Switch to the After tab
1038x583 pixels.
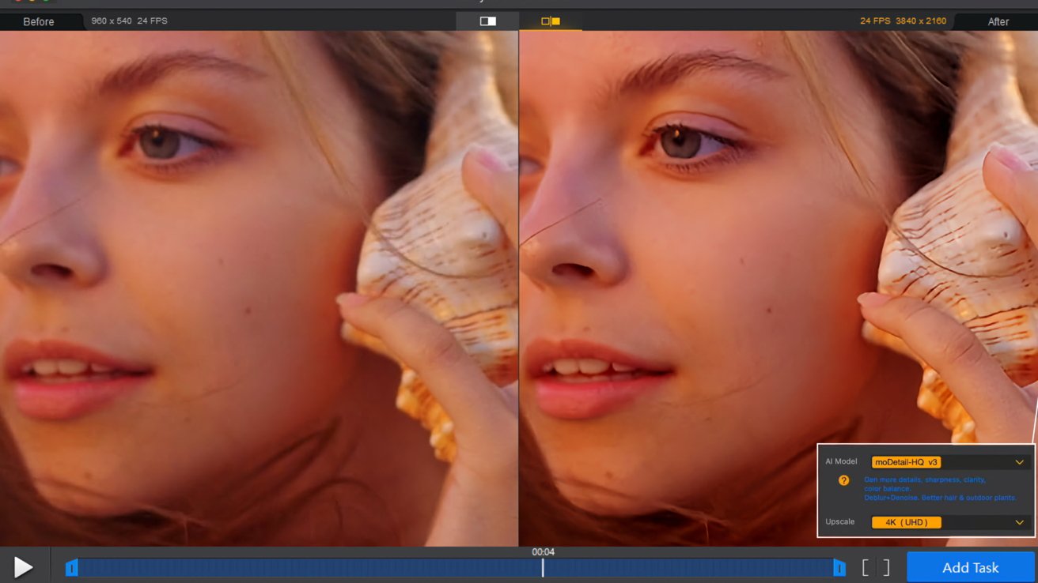pyautogui.click(x=998, y=21)
